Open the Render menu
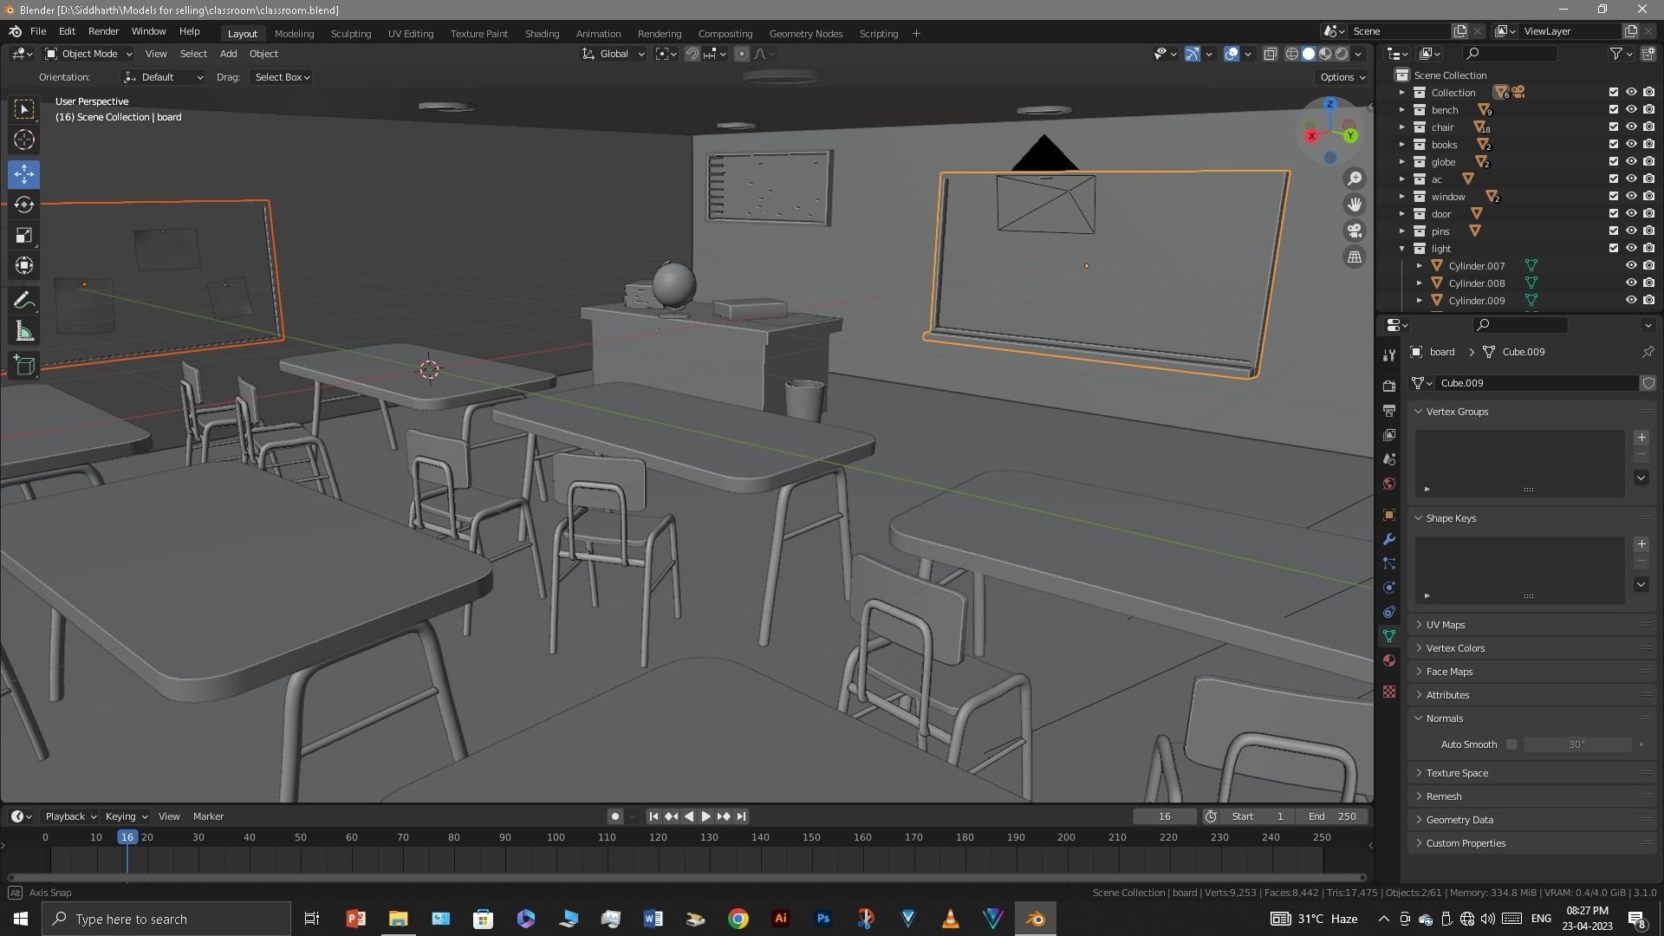The height and width of the screenshot is (936, 1664). click(103, 32)
